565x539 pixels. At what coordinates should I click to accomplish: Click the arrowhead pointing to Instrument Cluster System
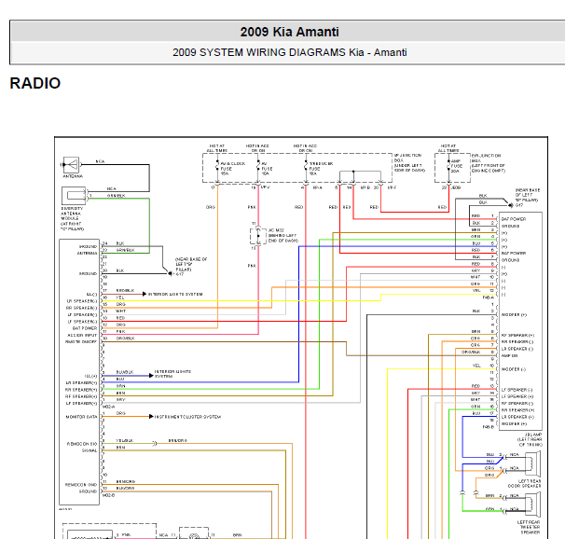[151, 417]
